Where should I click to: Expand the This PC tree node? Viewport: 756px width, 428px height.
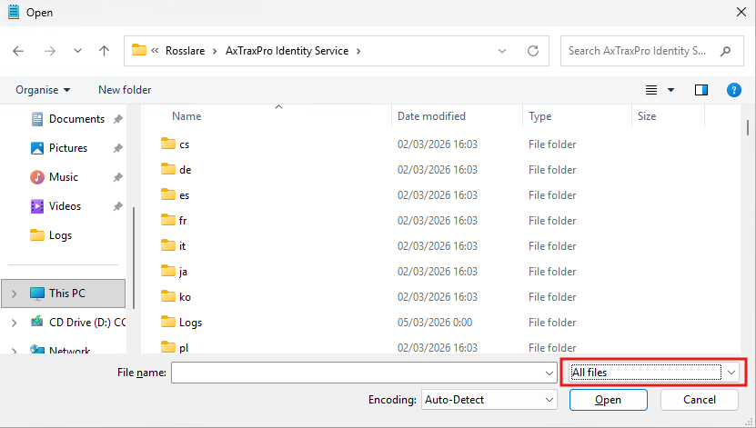[x=14, y=294]
